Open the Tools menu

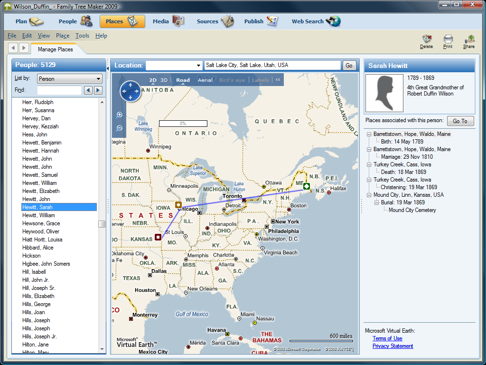(x=82, y=36)
